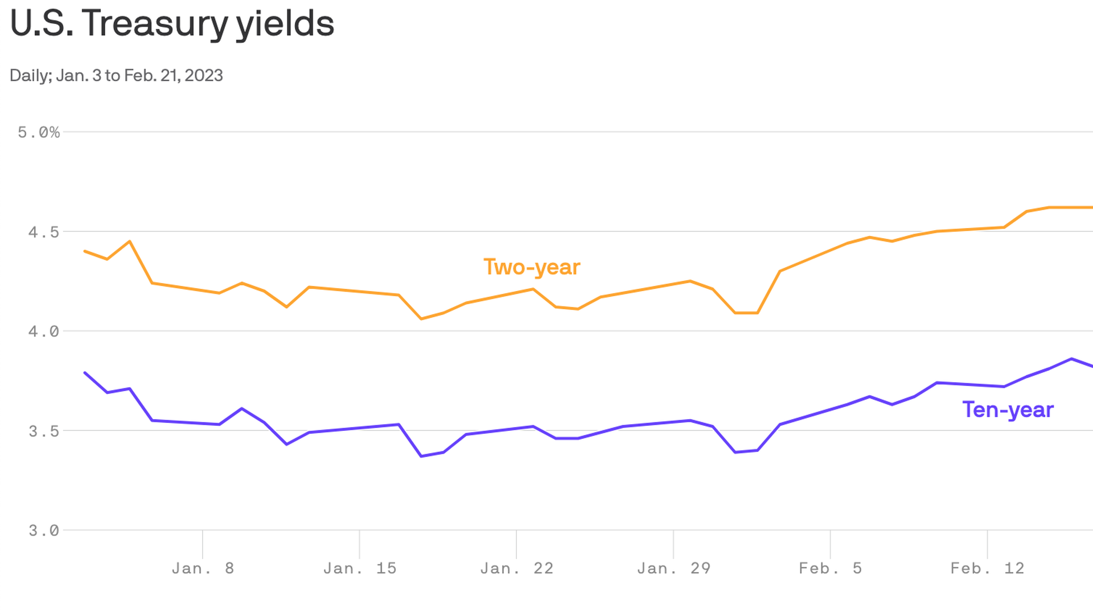Click the 4.5 y-axis label
The image size is (1093, 614).
(44, 232)
